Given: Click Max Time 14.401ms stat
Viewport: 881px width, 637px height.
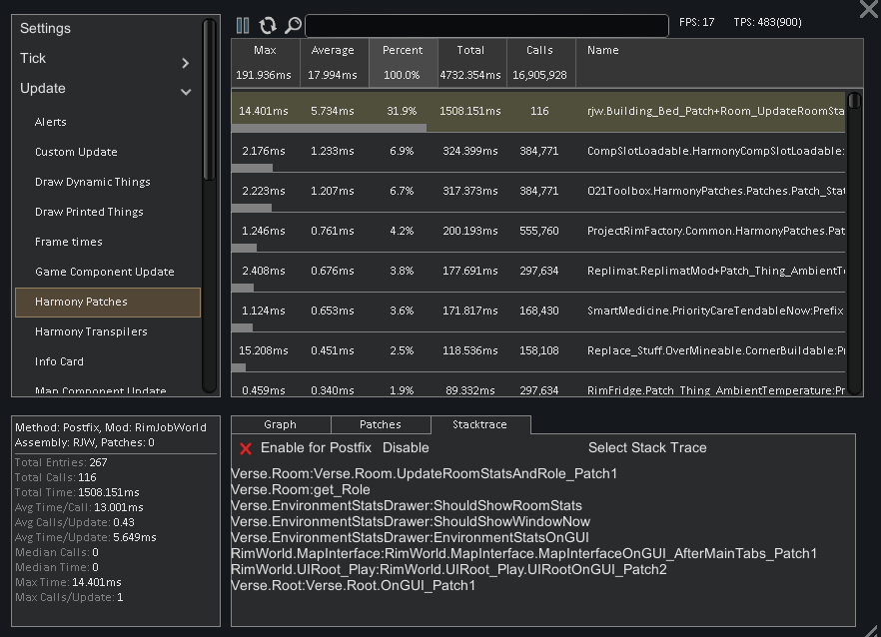Looking at the screenshot, I should (x=68, y=582).
